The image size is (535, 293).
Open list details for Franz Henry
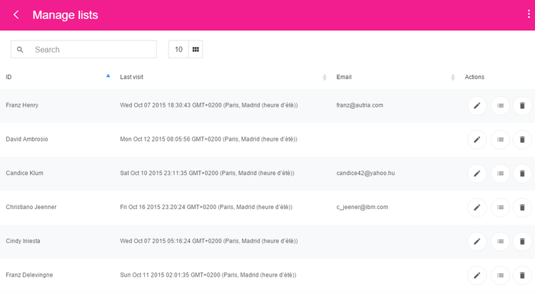500,105
